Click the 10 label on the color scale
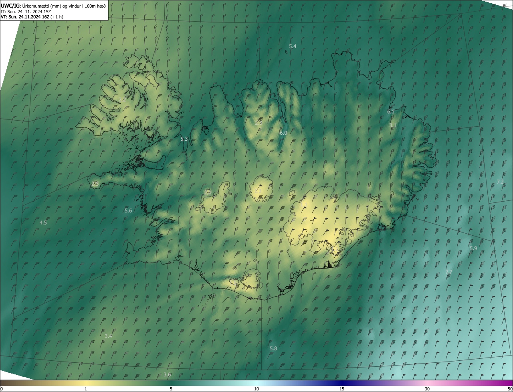The height and width of the screenshot is (392, 513). tap(256, 389)
